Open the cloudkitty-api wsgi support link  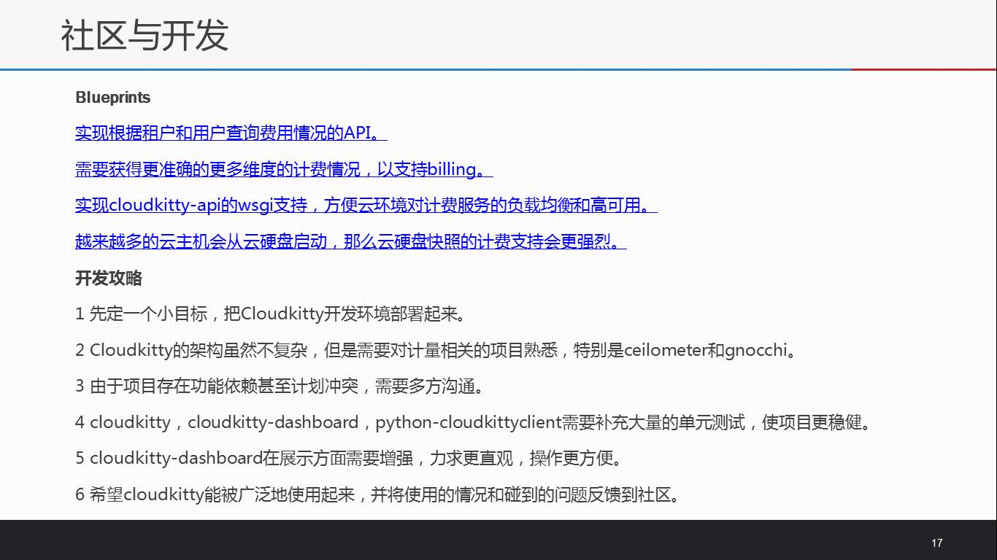coord(366,205)
